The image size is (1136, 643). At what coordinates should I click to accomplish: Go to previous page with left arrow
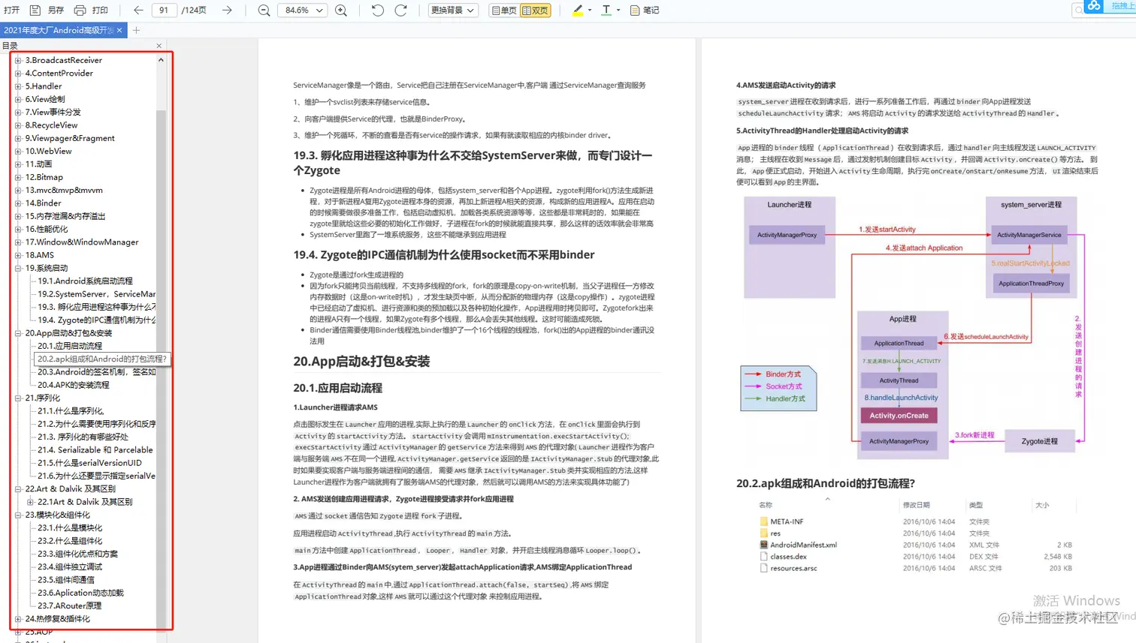pyautogui.click(x=138, y=11)
